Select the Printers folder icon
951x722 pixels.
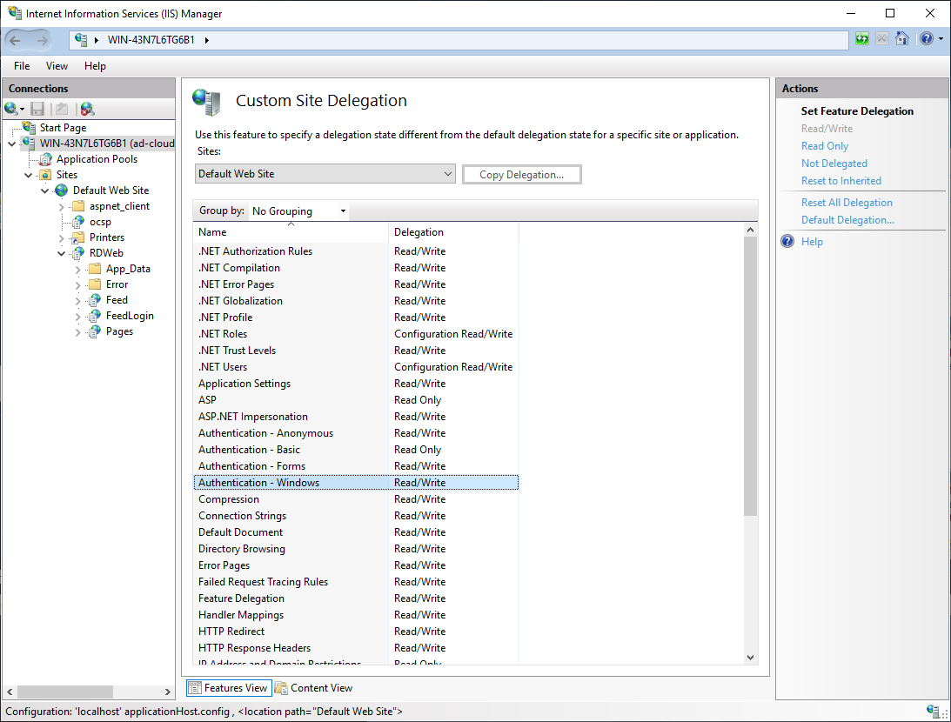(x=78, y=237)
